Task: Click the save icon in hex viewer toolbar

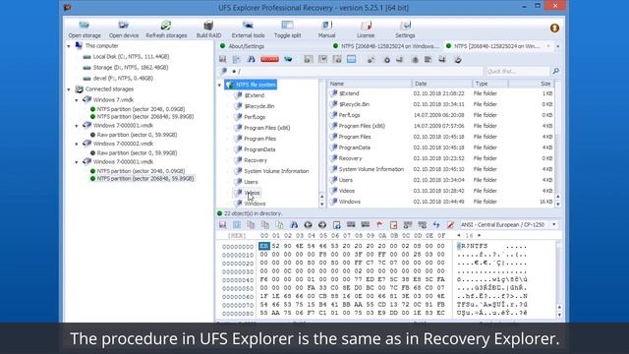Action: (223, 225)
